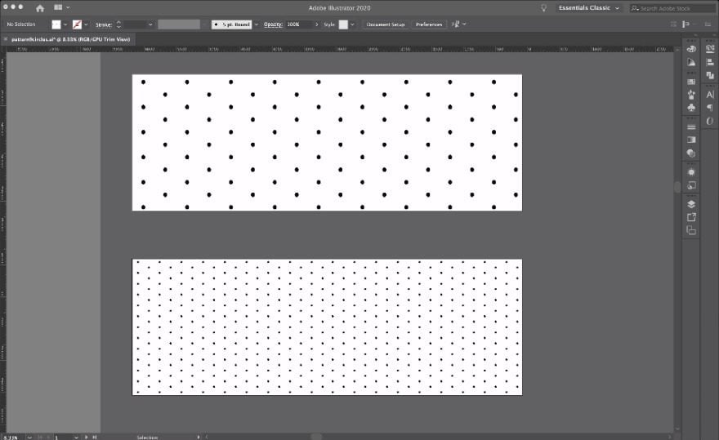Click the Search Adobe Stock field

[672, 8]
